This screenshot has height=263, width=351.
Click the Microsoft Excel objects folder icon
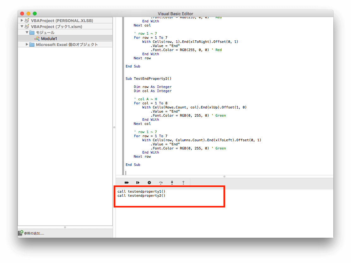coord(32,44)
